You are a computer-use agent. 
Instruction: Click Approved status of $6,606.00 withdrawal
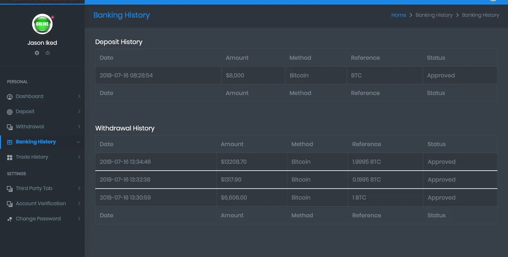click(x=441, y=198)
